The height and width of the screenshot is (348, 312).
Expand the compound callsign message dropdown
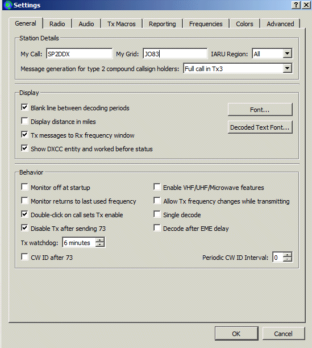click(287, 68)
